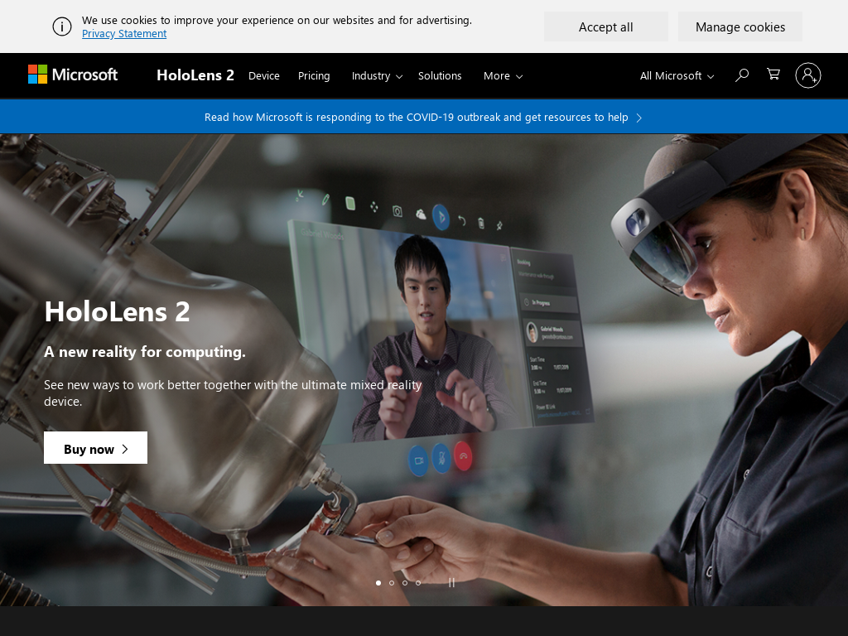
Task: Open the shopping cart icon
Action: pyautogui.click(x=773, y=75)
